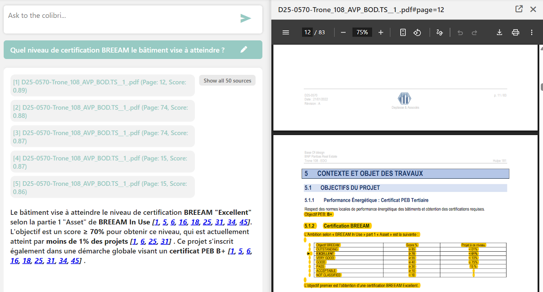Screen dimensions: 543x292
Task: Show all 50 sources
Action: point(227,80)
